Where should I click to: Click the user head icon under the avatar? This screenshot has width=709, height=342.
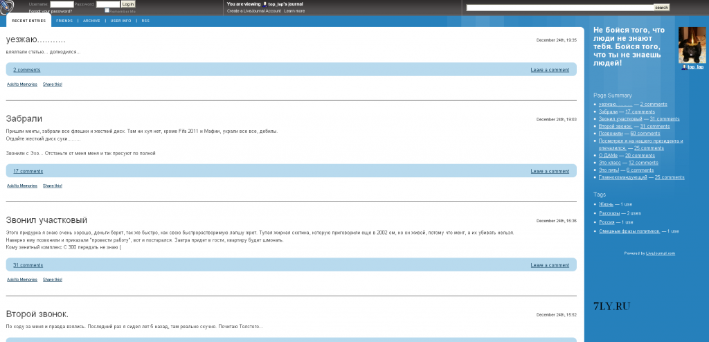point(684,67)
